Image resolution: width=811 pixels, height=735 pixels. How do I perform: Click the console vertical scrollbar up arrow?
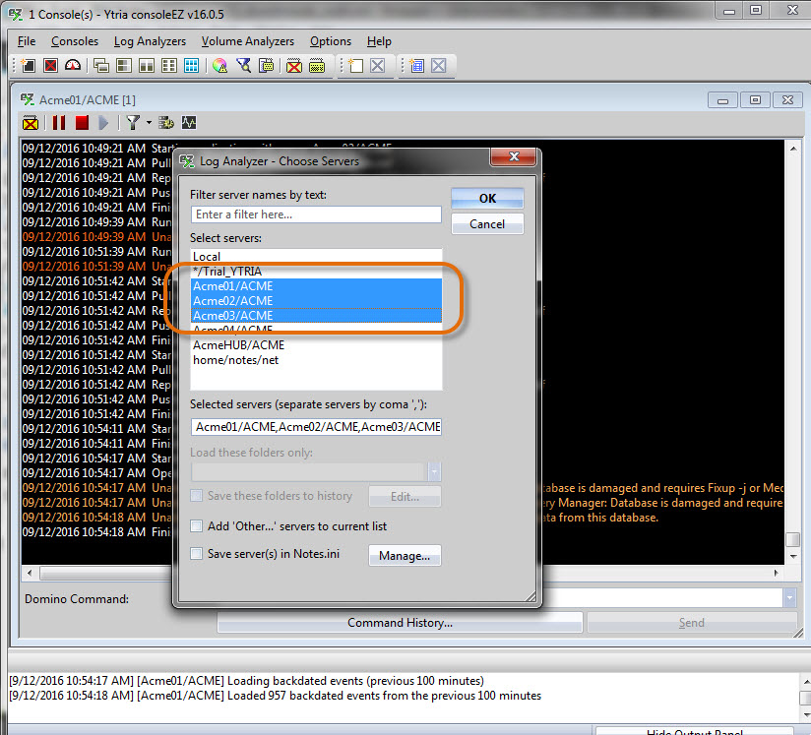click(x=793, y=149)
